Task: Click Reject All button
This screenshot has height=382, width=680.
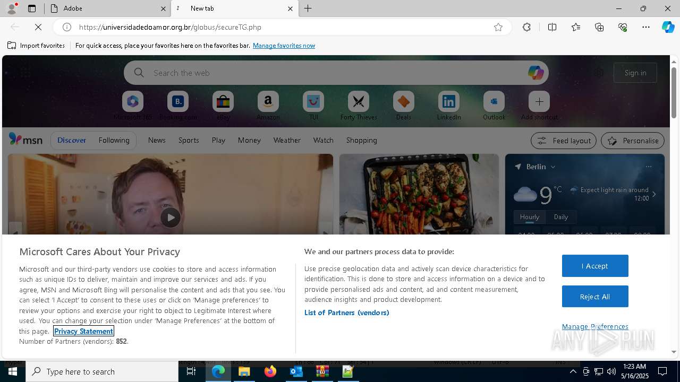Action: point(595,297)
